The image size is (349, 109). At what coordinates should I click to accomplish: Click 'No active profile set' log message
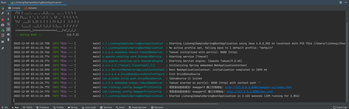(221, 48)
